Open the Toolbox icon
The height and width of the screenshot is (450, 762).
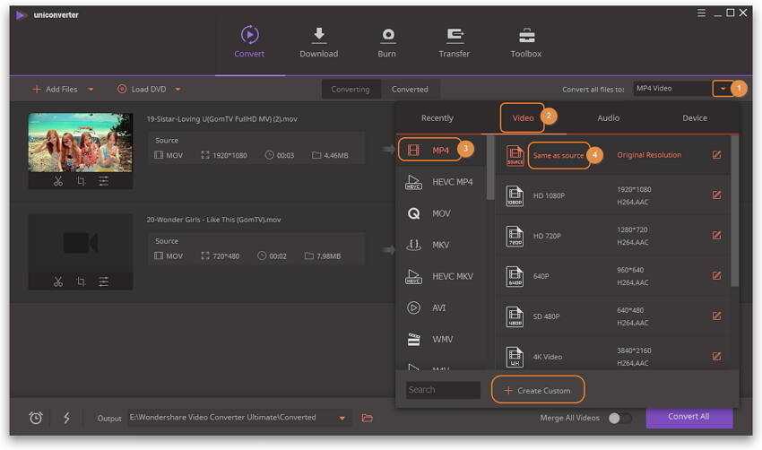click(x=527, y=36)
